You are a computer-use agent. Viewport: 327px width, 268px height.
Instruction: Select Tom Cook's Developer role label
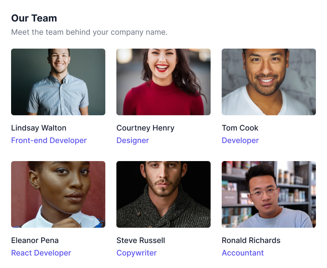tap(240, 140)
